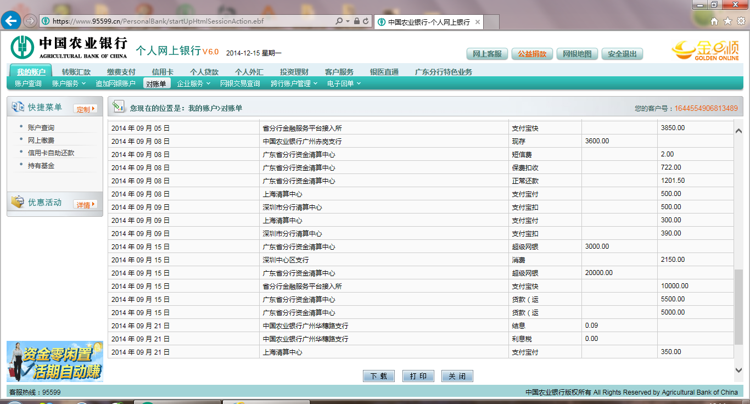Expand the 跨行账户管理 dropdown menu

(294, 83)
